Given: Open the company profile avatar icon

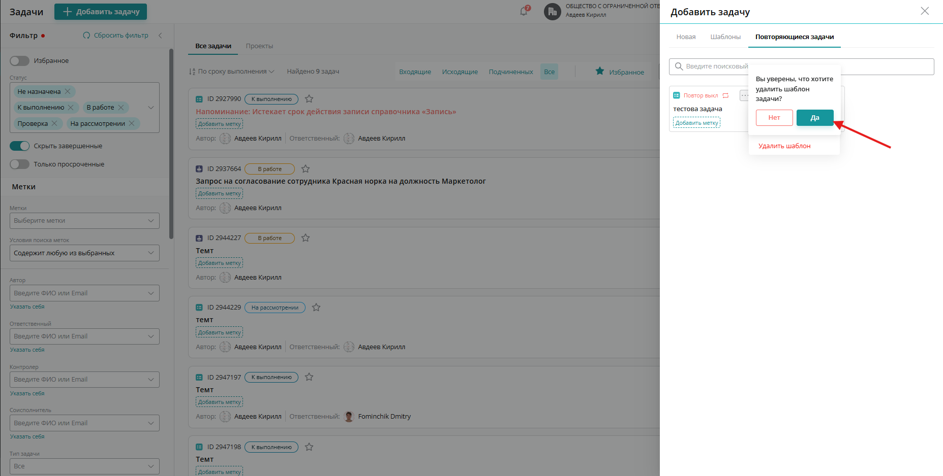Looking at the screenshot, I should tap(552, 11).
